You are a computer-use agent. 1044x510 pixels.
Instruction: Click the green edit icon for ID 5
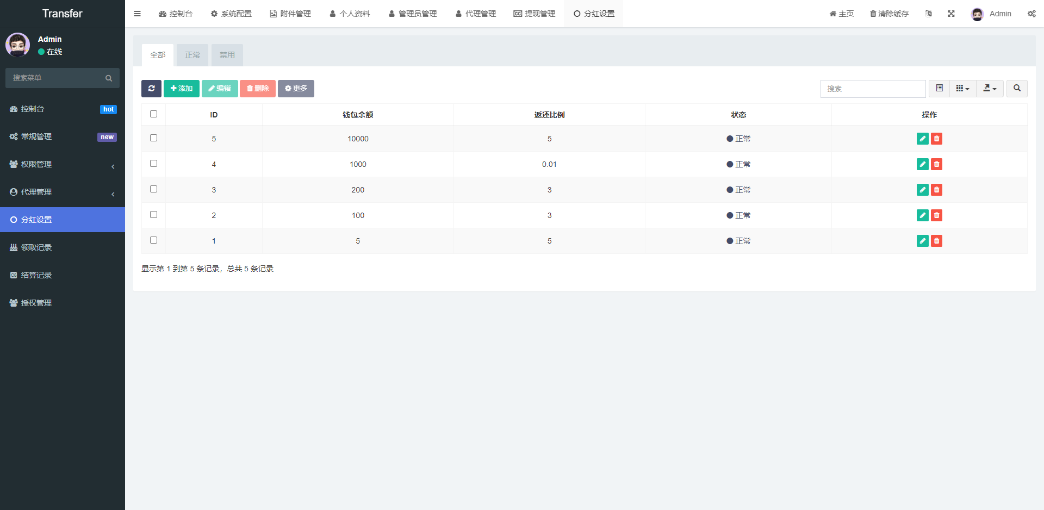pos(922,139)
